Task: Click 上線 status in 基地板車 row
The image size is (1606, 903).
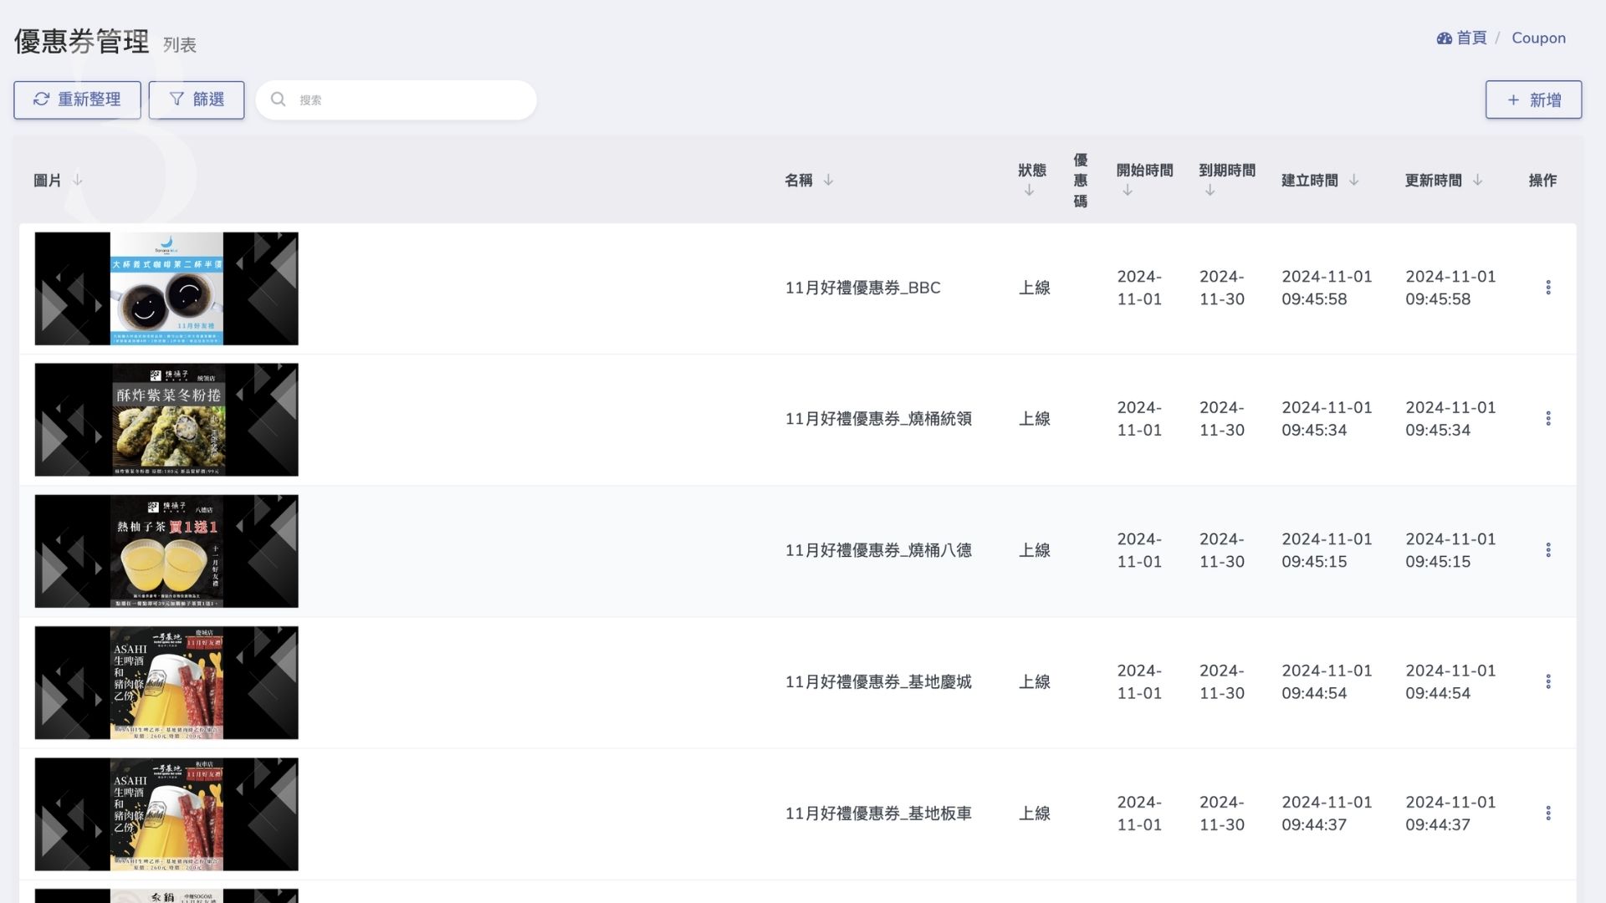Action: tap(1034, 814)
